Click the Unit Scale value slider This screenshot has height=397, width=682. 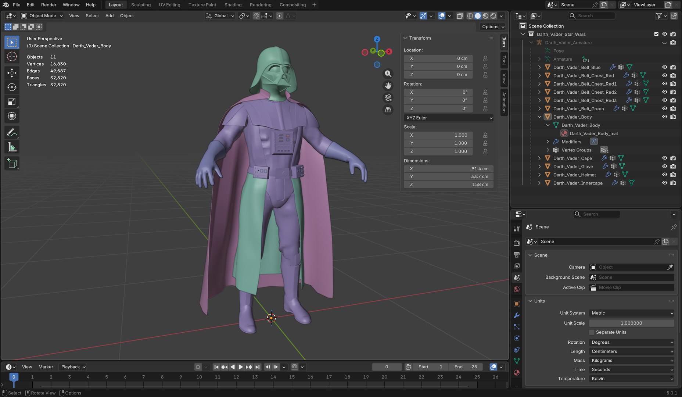click(x=632, y=323)
